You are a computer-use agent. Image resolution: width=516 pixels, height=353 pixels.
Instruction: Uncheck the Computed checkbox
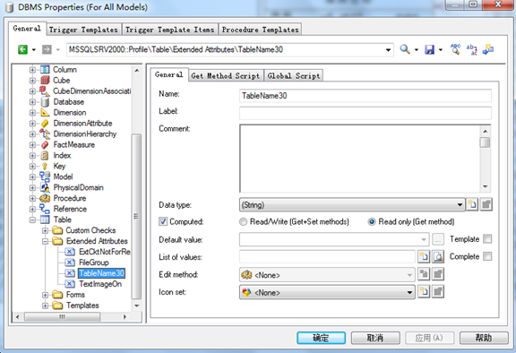pyautogui.click(x=163, y=221)
